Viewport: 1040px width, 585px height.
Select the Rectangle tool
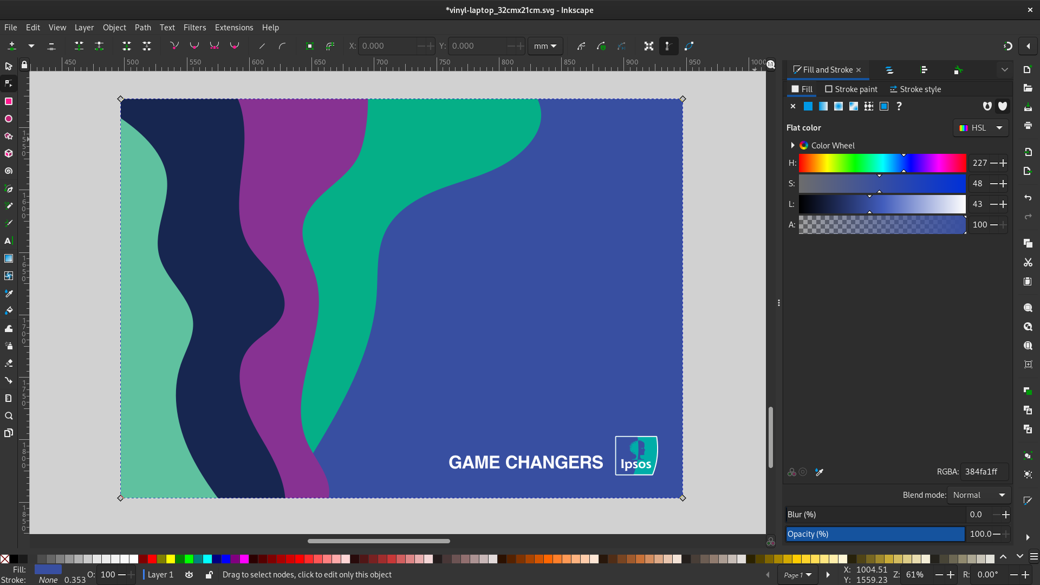point(9,101)
